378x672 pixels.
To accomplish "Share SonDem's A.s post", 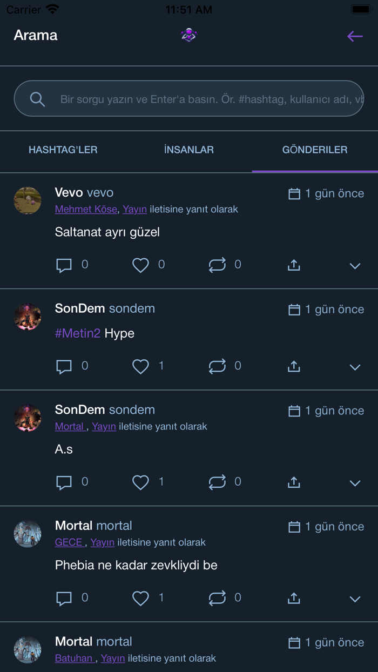I will pyautogui.click(x=293, y=482).
